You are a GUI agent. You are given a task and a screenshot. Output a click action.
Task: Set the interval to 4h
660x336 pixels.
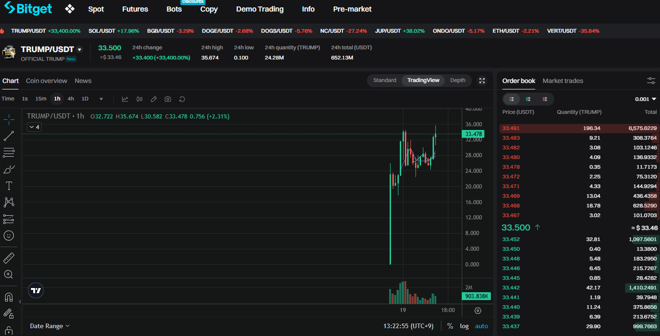(x=71, y=99)
